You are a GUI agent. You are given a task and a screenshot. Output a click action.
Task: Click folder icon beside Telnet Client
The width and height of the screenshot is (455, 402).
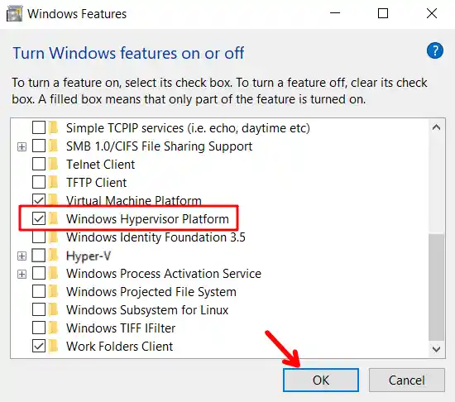[54, 164]
